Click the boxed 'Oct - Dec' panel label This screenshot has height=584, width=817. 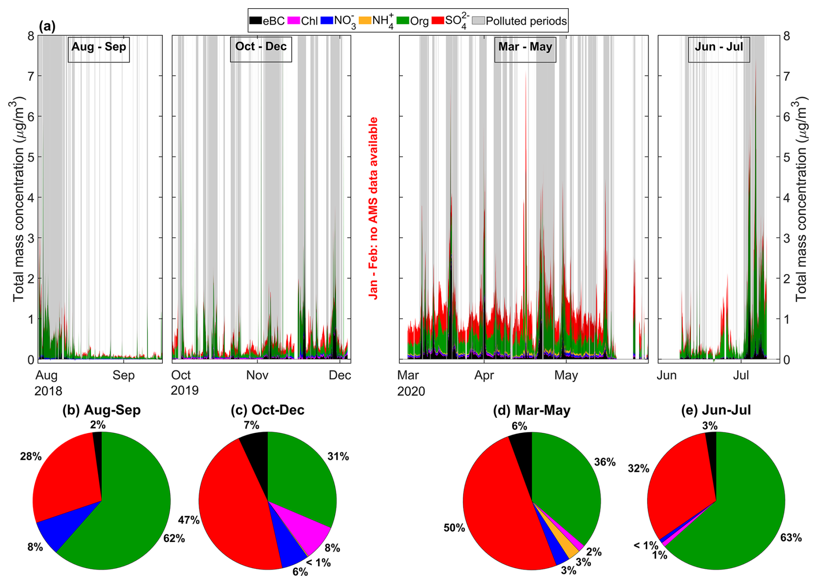coord(261,47)
